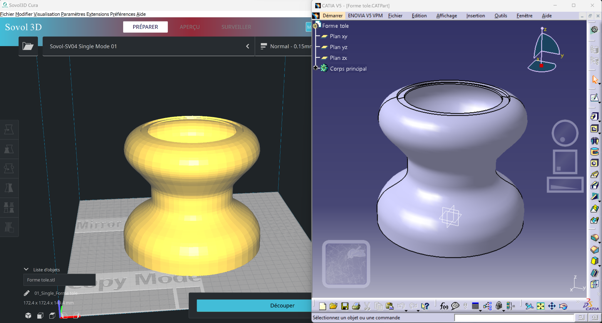602x323 pixels.
Task: Open the Insertion menu in CATIA
Action: click(475, 16)
